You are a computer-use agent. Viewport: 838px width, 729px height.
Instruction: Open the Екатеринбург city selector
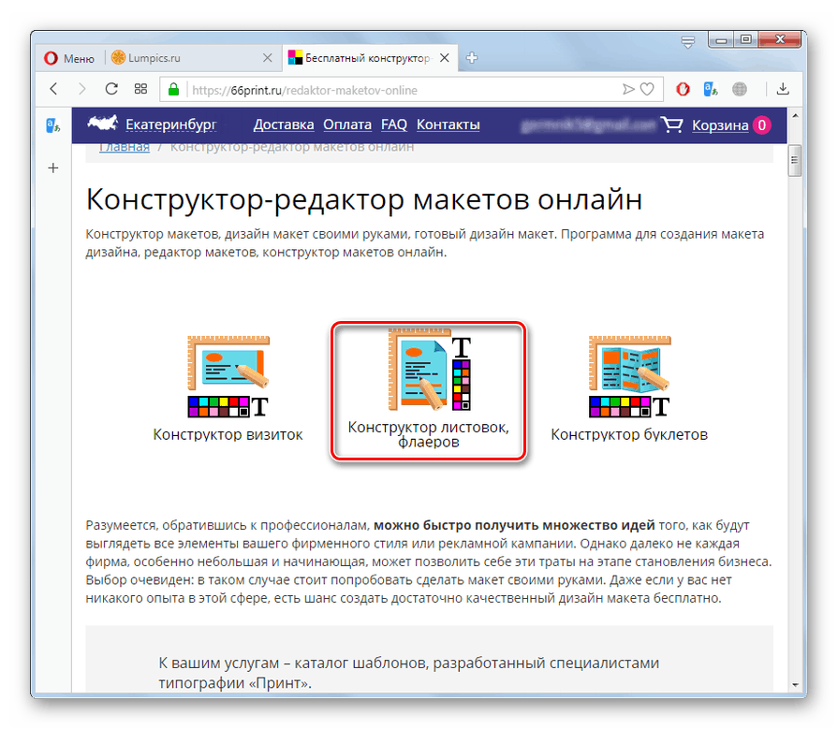click(172, 124)
